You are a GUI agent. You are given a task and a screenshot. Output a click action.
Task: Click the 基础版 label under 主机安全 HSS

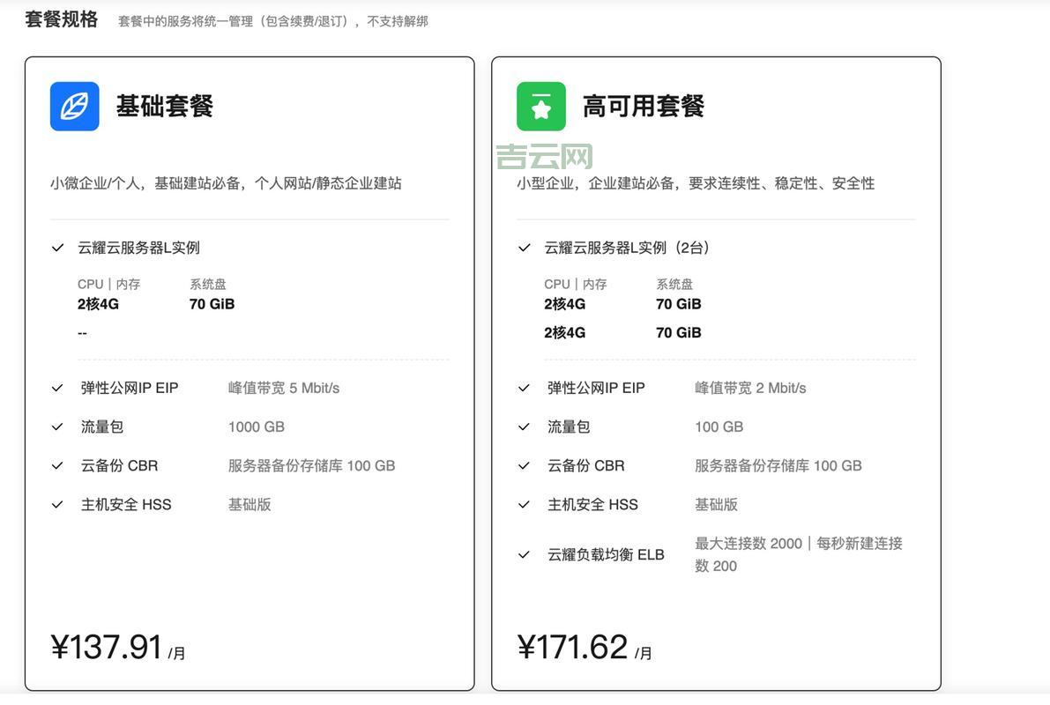(249, 503)
